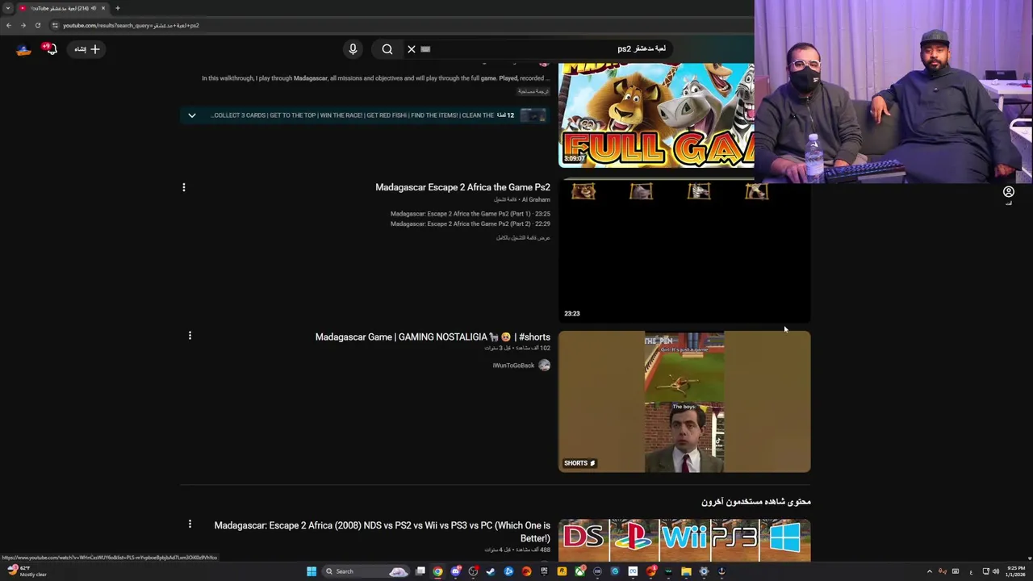Open Epic Games Launcher from taskbar
The width and height of the screenshot is (1033, 581).
[544, 571]
